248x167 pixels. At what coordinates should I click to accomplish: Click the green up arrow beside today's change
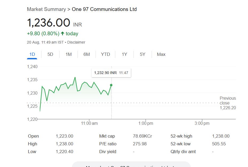pyautogui.click(x=62, y=34)
